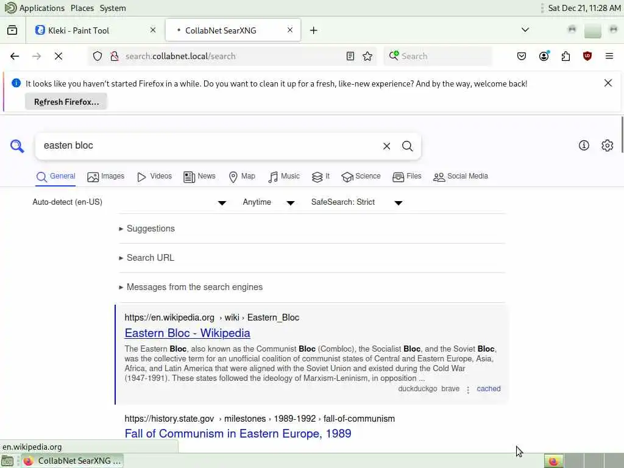Switch to the Files search tab
The image size is (624, 468).
(406, 176)
